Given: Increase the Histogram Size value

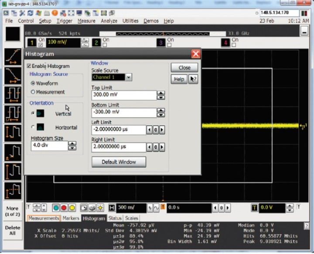Looking at the screenshot, I should 72,143.
